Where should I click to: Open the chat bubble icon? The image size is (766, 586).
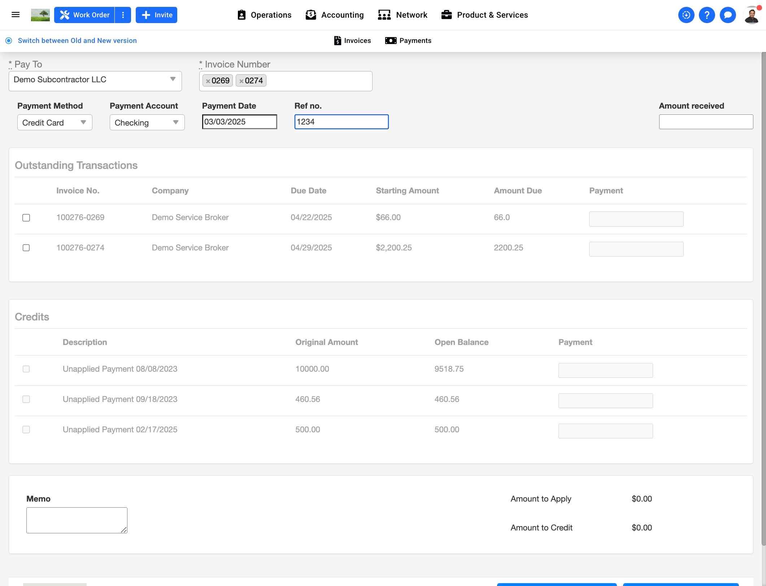728,15
